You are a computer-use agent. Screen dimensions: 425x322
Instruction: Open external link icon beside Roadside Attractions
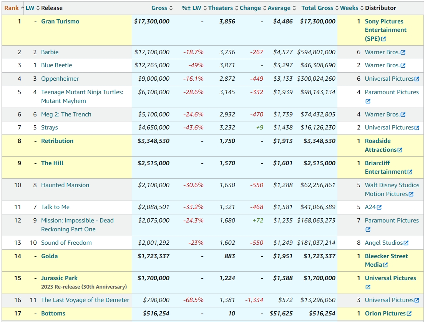(x=400, y=150)
